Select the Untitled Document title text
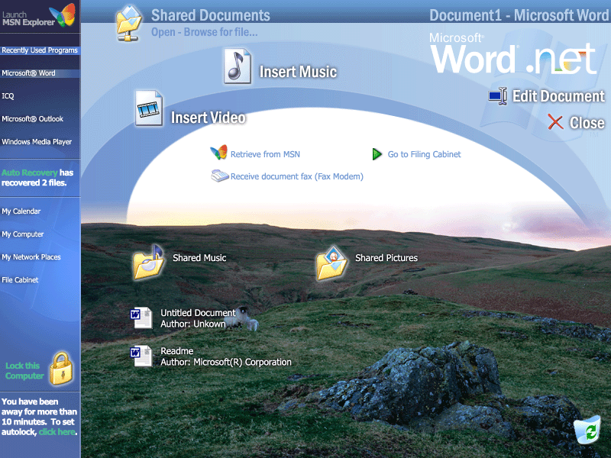611x458 pixels. 199,313
